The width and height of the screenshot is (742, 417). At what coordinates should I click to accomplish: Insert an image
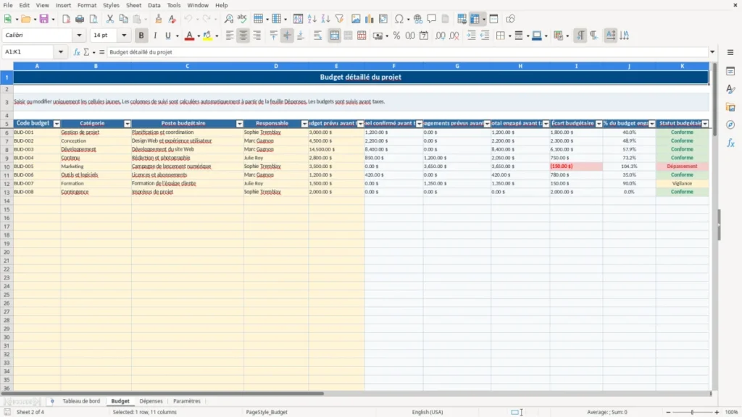[356, 19]
